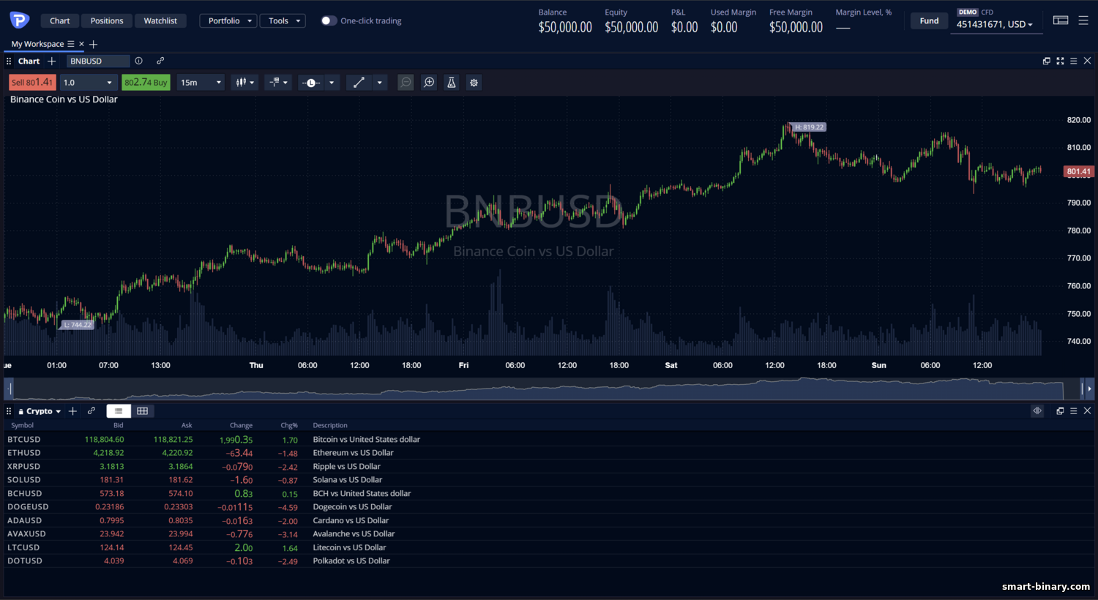This screenshot has width=1098, height=600.
Task: Toggle the watchlist column width arrows icon
Action: click(1037, 411)
